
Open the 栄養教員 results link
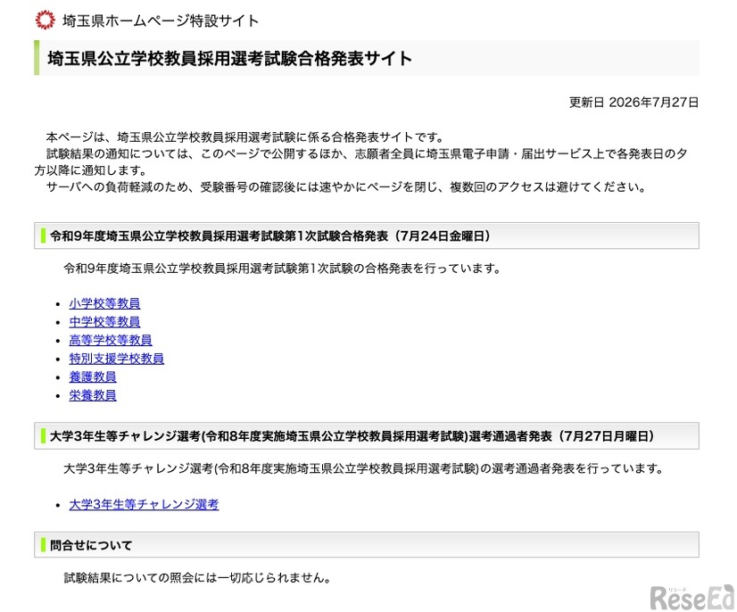point(93,395)
